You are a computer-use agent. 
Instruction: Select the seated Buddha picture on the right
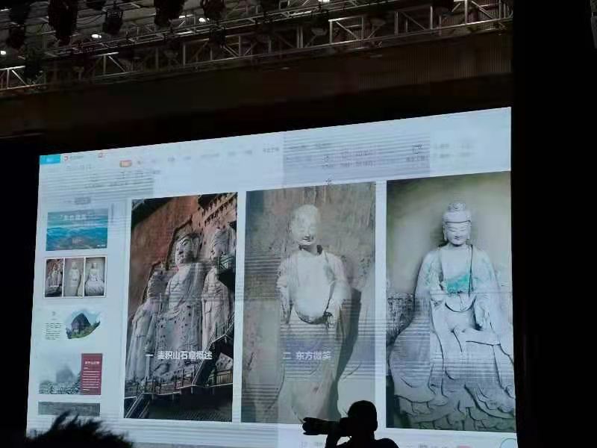click(451, 301)
